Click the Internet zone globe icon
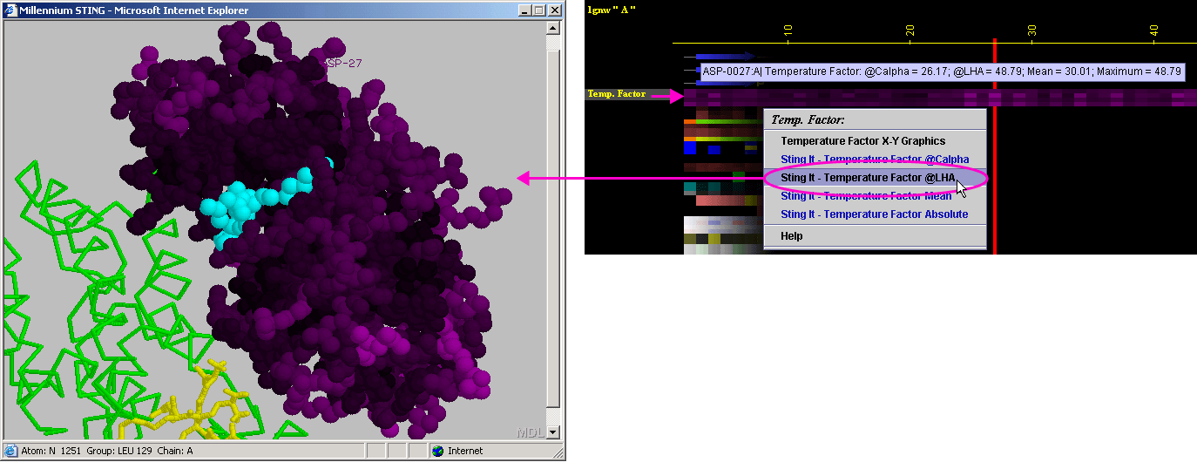 (438, 451)
